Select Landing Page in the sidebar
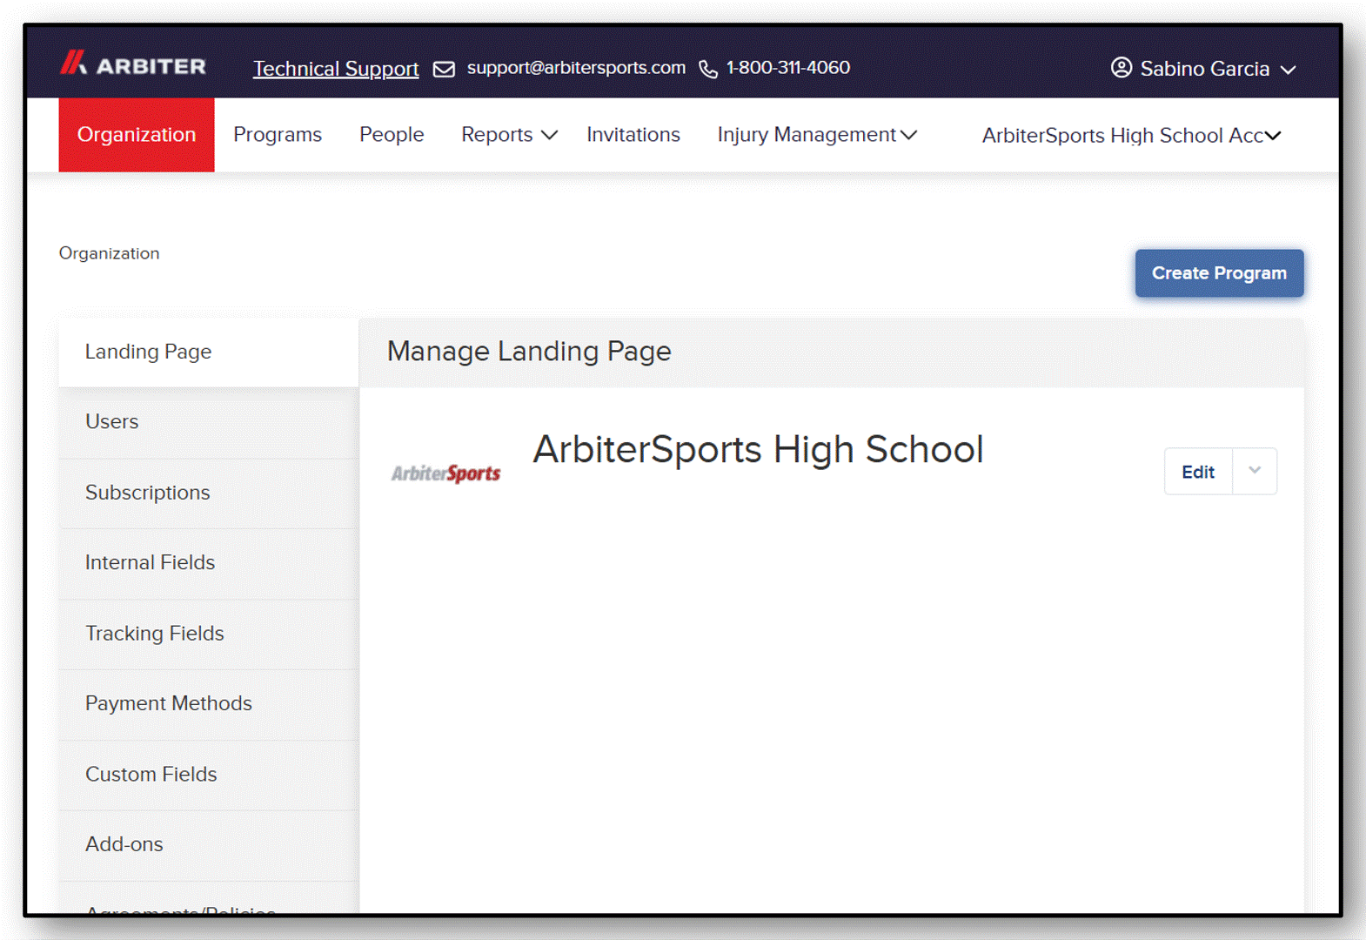This screenshot has width=1366, height=940. coord(209,352)
